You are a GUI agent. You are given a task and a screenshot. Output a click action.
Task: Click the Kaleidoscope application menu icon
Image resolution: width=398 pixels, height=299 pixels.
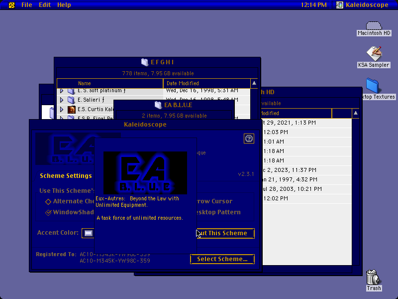click(x=340, y=5)
